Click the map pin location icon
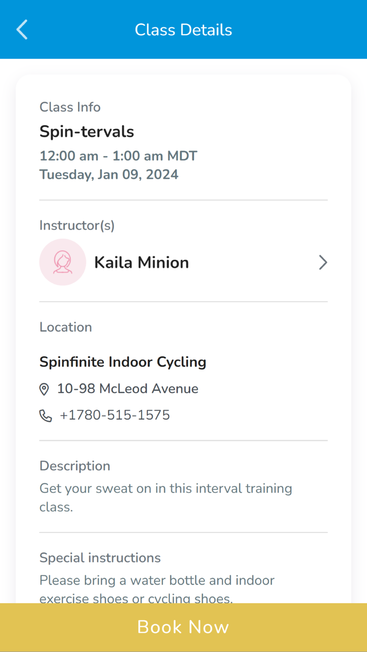Screen dimensions: 367x652 point(45,389)
